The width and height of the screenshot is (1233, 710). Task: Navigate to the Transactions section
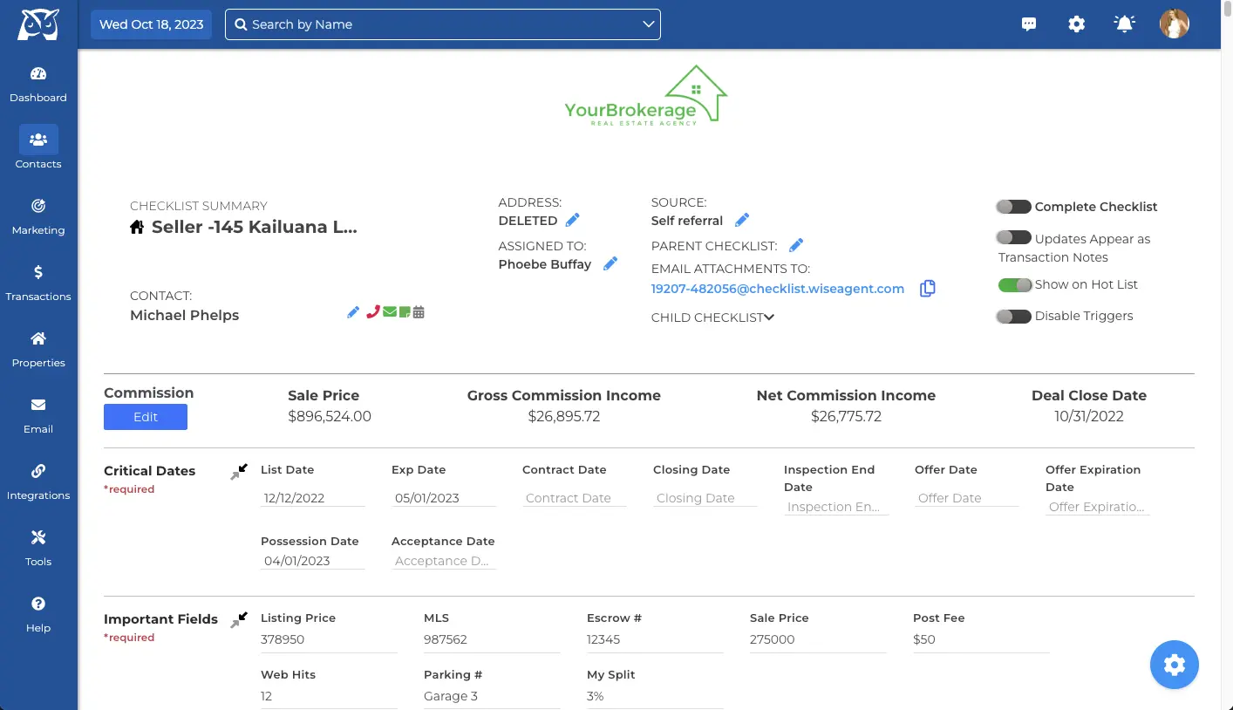[x=38, y=281]
